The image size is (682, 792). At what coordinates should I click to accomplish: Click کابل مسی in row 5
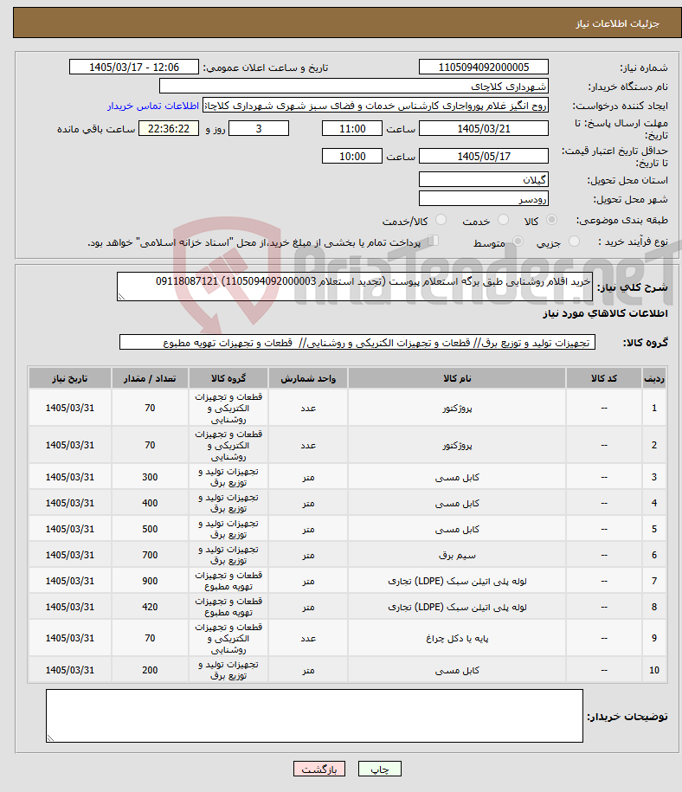(457, 530)
